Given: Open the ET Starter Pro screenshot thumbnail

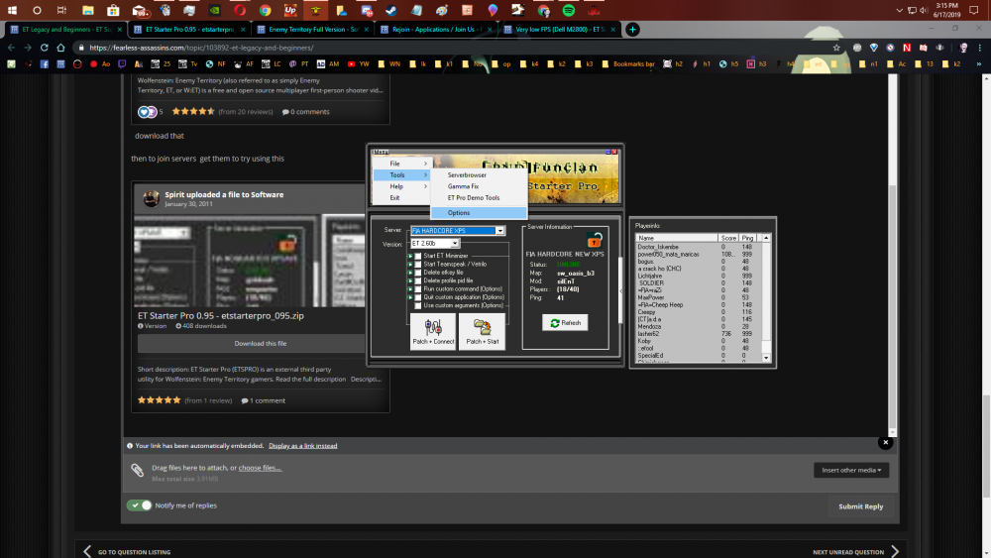Looking at the screenshot, I should click(251, 261).
